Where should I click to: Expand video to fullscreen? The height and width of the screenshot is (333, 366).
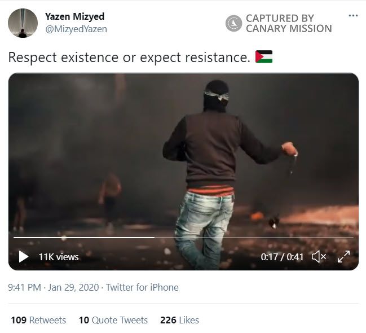[x=343, y=257]
